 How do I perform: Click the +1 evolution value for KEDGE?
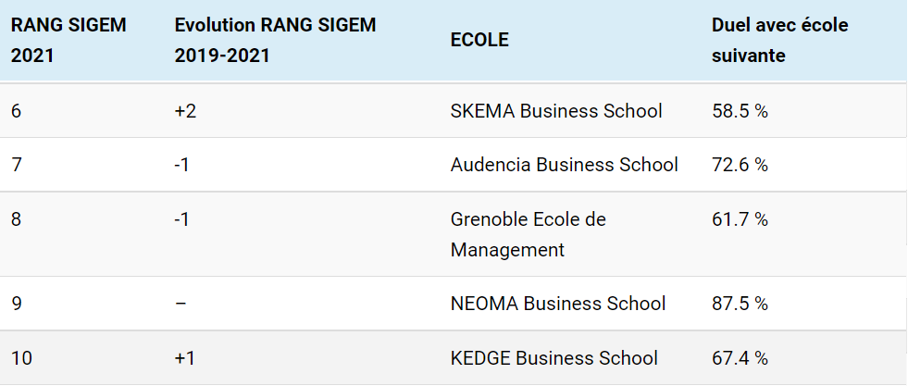pos(185,358)
